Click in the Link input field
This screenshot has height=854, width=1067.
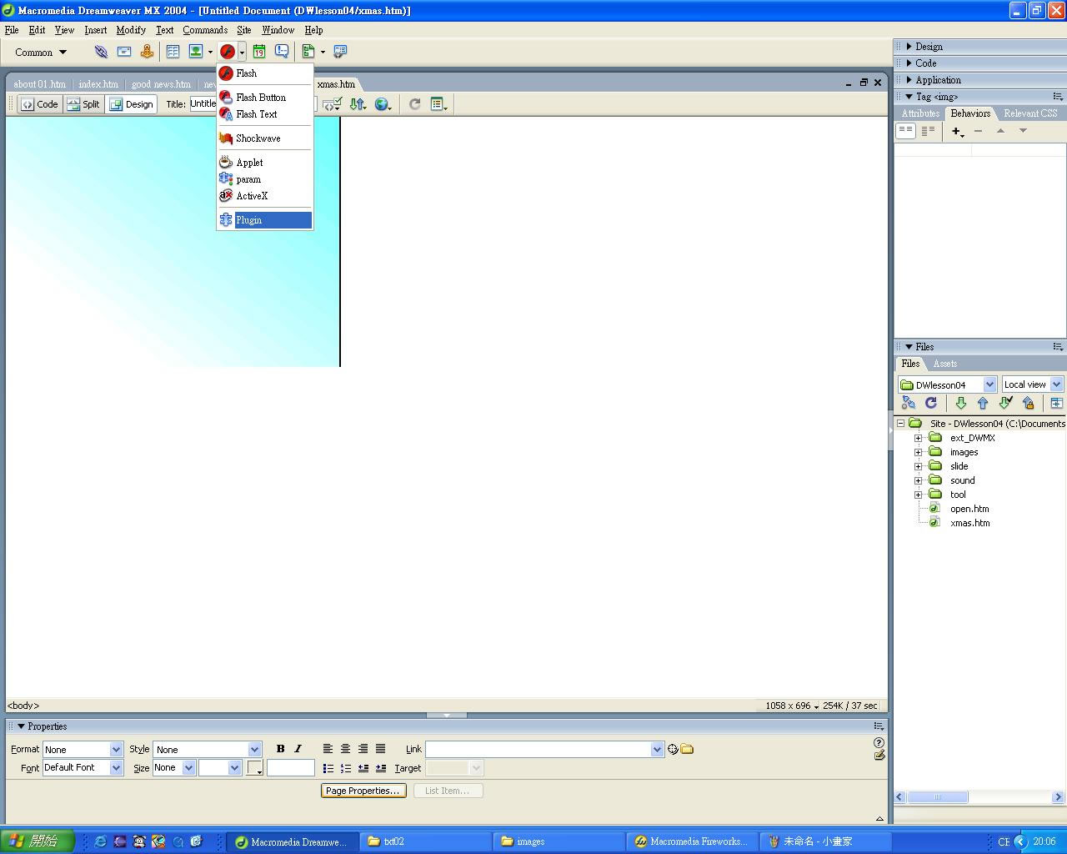(x=539, y=749)
